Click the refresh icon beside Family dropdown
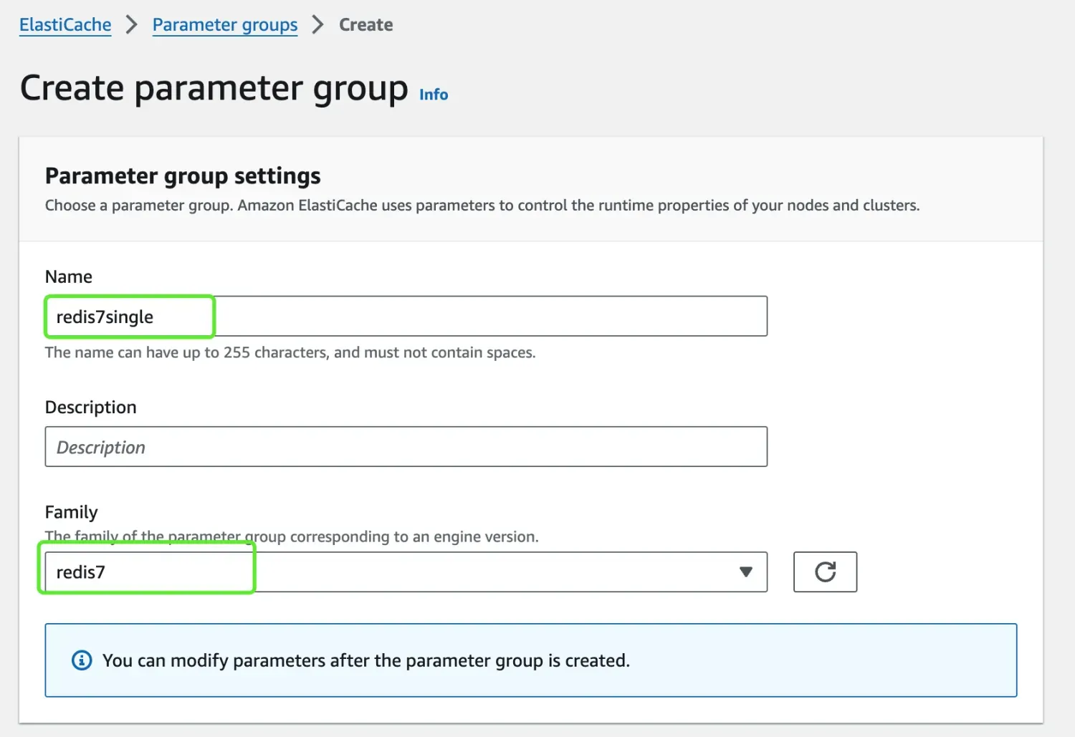The image size is (1075, 737). (x=825, y=572)
